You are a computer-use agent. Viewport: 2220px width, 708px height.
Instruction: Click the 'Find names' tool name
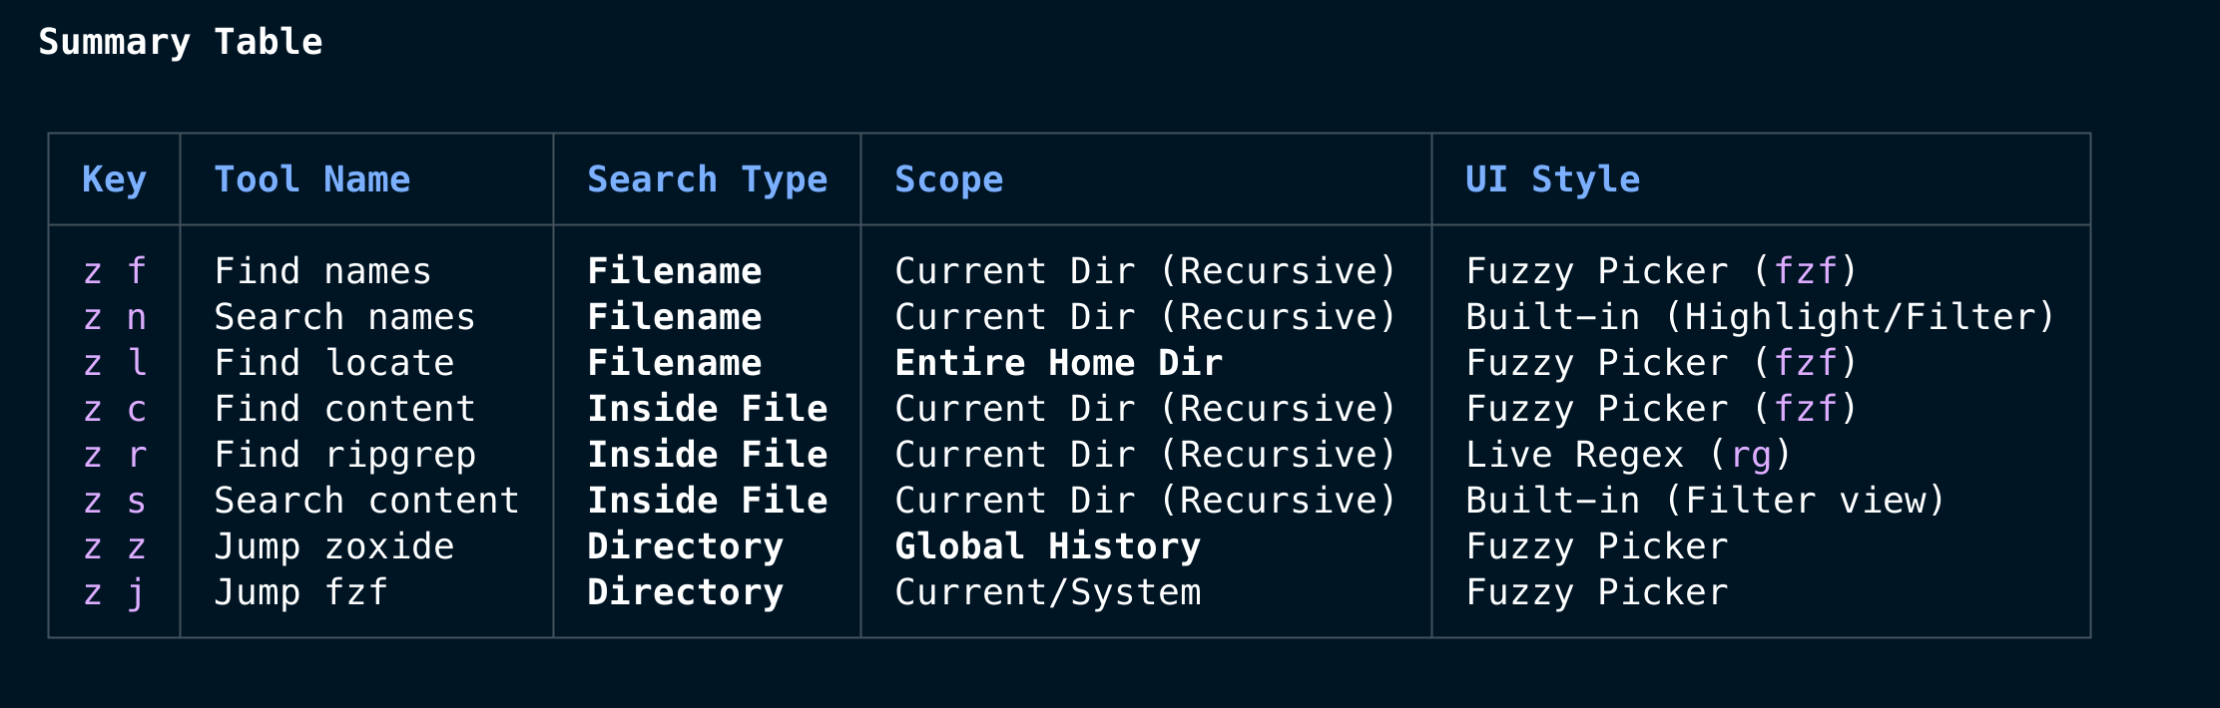pyautogui.click(x=322, y=271)
